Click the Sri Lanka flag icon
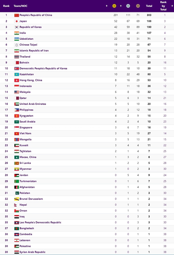Image resolution: width=174 pixels, height=255 pixels. [x=17, y=163]
